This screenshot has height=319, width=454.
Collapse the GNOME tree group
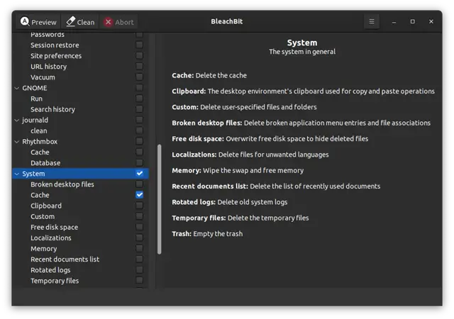pyautogui.click(x=17, y=88)
